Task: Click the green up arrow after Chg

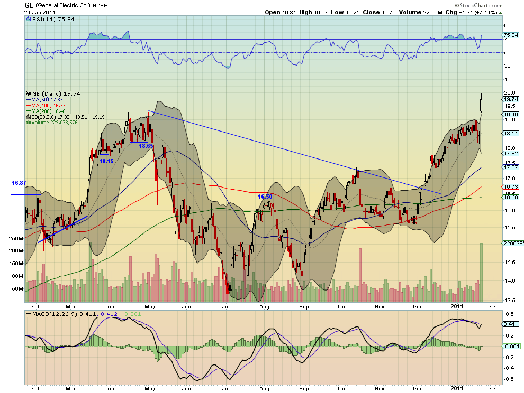Action: point(500,13)
